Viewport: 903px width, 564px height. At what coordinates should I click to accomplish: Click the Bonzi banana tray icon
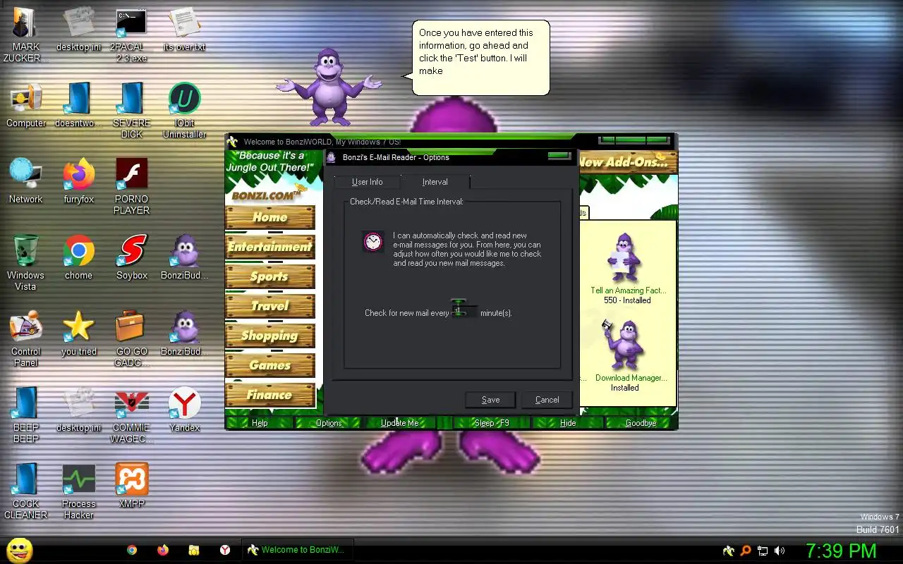[x=729, y=551]
